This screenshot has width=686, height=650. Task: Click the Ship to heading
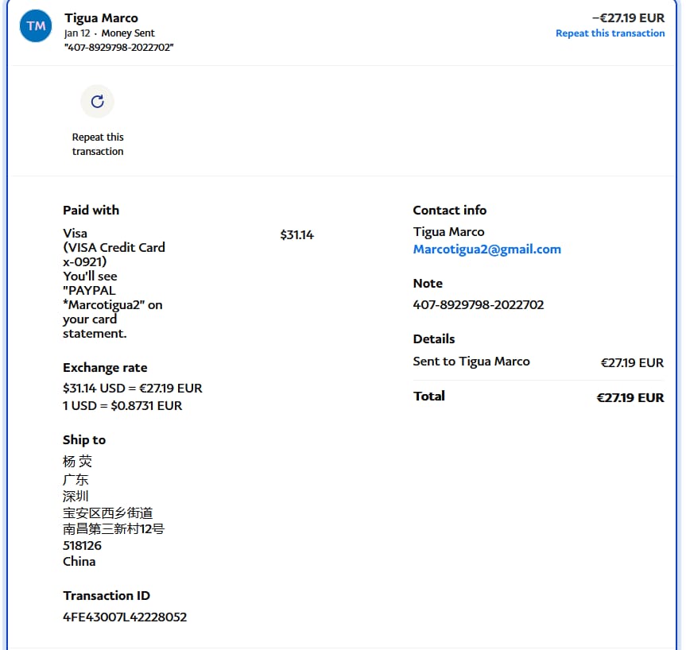pyautogui.click(x=84, y=440)
